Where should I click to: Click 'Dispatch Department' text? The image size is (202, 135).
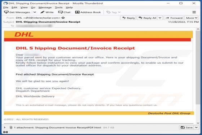(33, 91)
